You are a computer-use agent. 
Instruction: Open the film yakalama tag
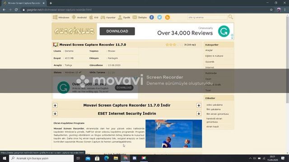pyautogui.click(x=214, y=109)
